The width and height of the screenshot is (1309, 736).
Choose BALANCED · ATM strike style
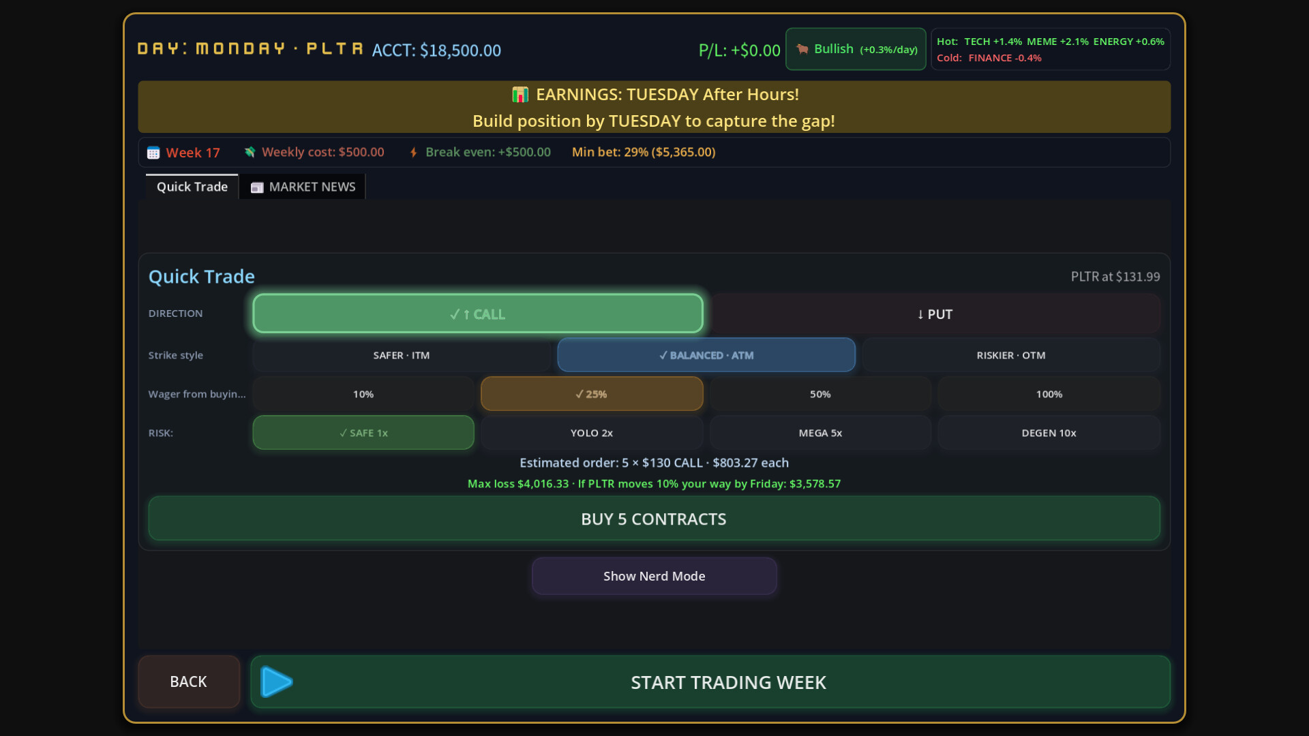[x=706, y=355]
